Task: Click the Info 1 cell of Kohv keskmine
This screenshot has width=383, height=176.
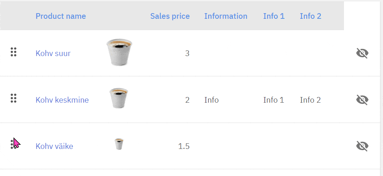Action: (273, 100)
